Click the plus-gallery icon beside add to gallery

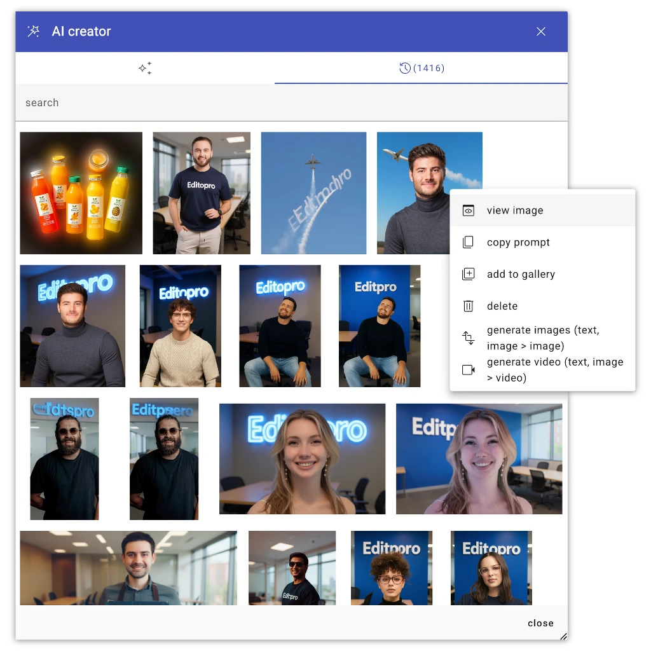pos(469,274)
